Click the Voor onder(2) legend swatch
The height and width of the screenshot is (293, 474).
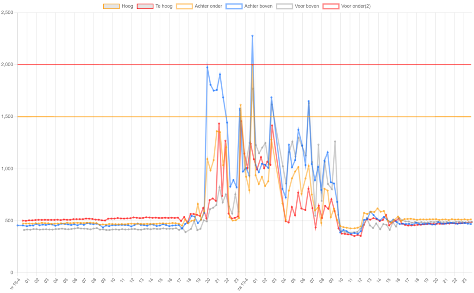click(x=331, y=6)
